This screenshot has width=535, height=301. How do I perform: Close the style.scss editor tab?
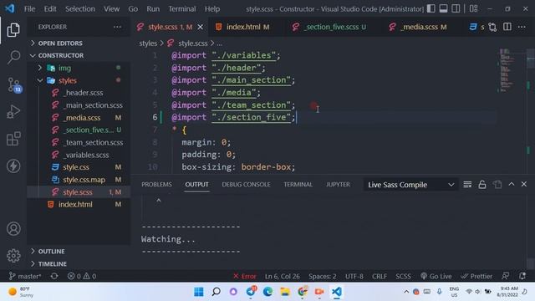click(x=201, y=27)
